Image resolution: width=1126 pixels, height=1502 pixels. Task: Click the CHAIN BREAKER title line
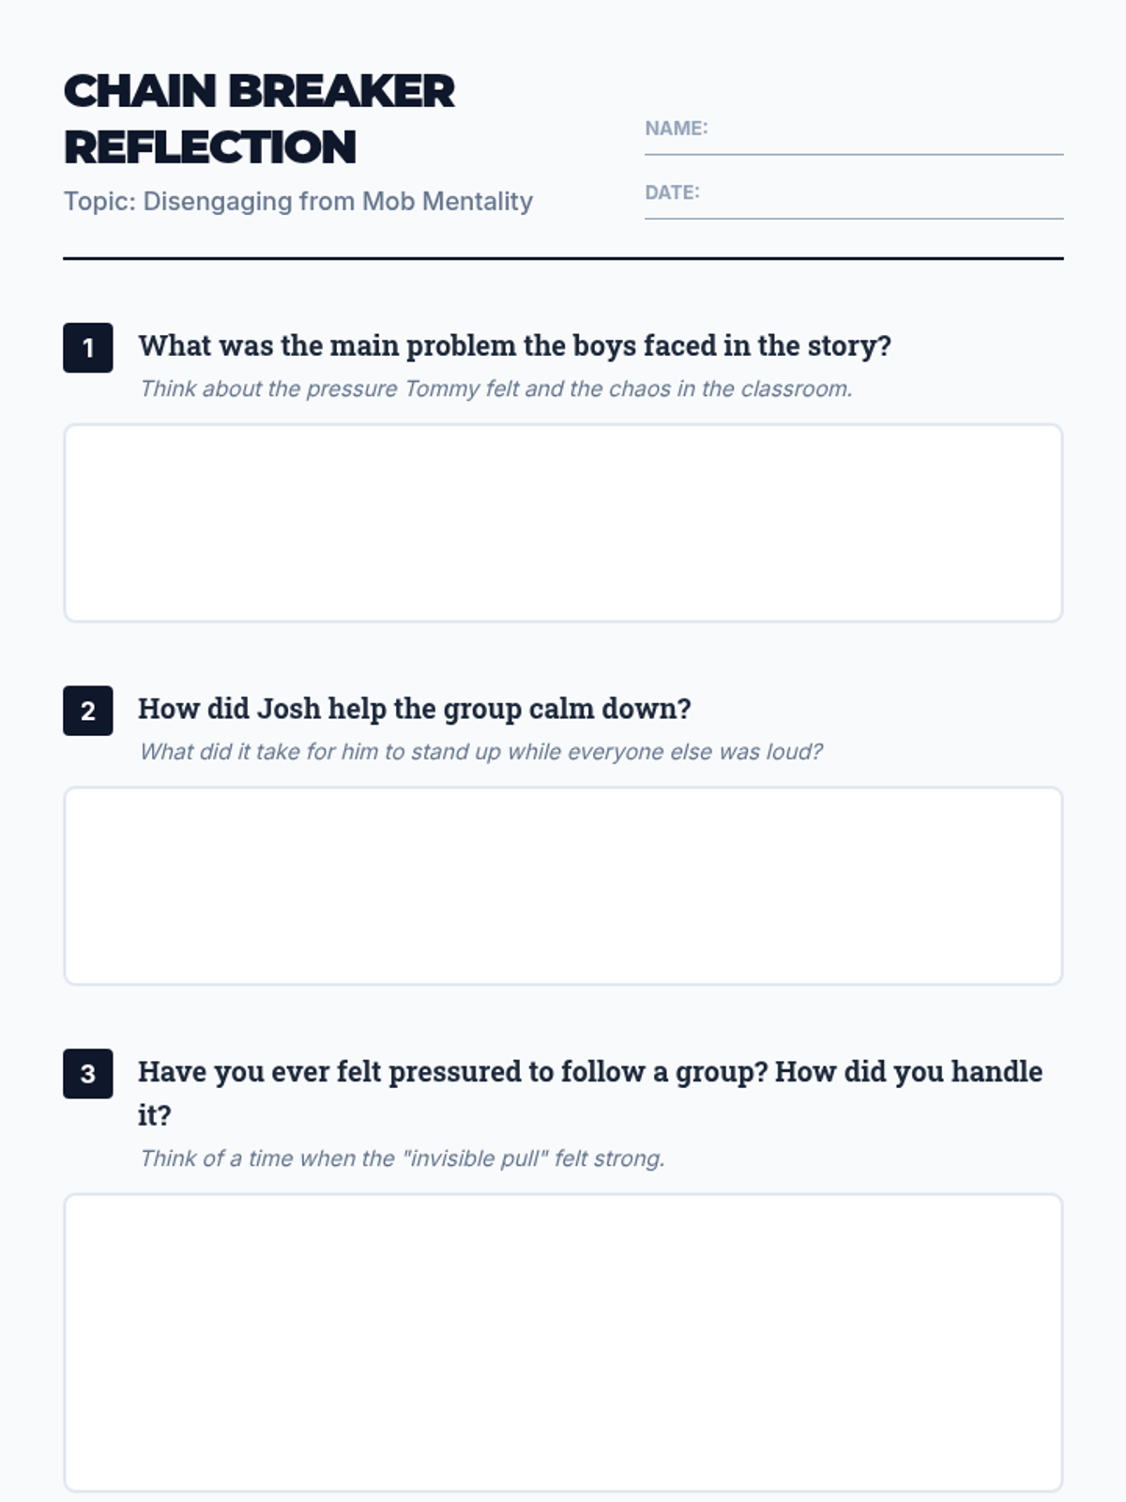(259, 92)
